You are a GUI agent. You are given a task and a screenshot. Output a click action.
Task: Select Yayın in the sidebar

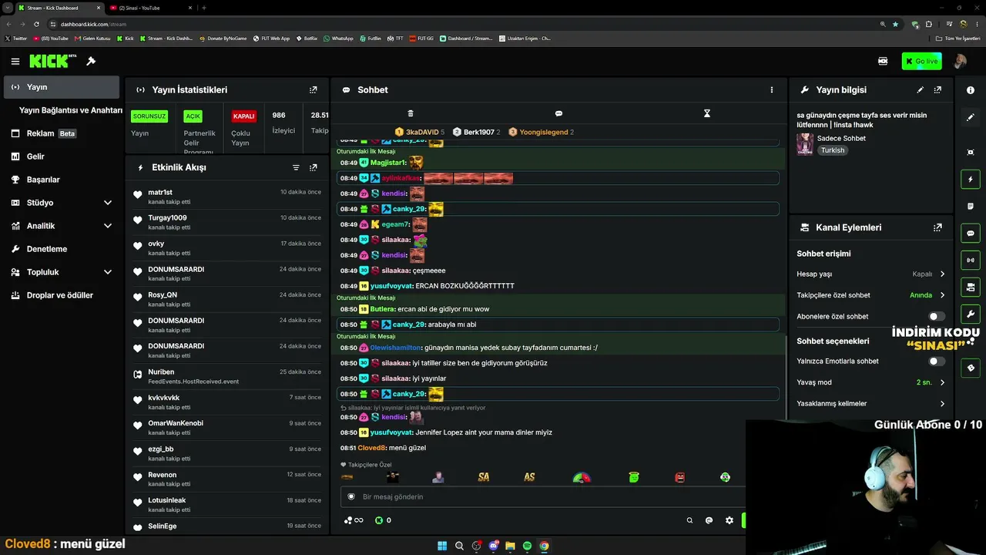pos(62,87)
